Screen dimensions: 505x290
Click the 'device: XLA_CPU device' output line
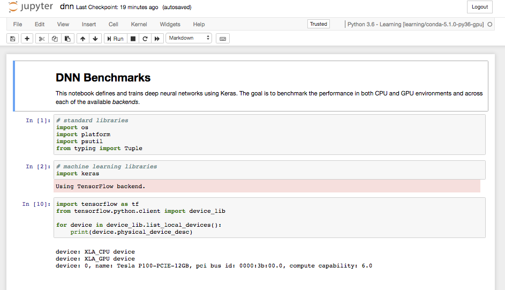[x=95, y=251]
